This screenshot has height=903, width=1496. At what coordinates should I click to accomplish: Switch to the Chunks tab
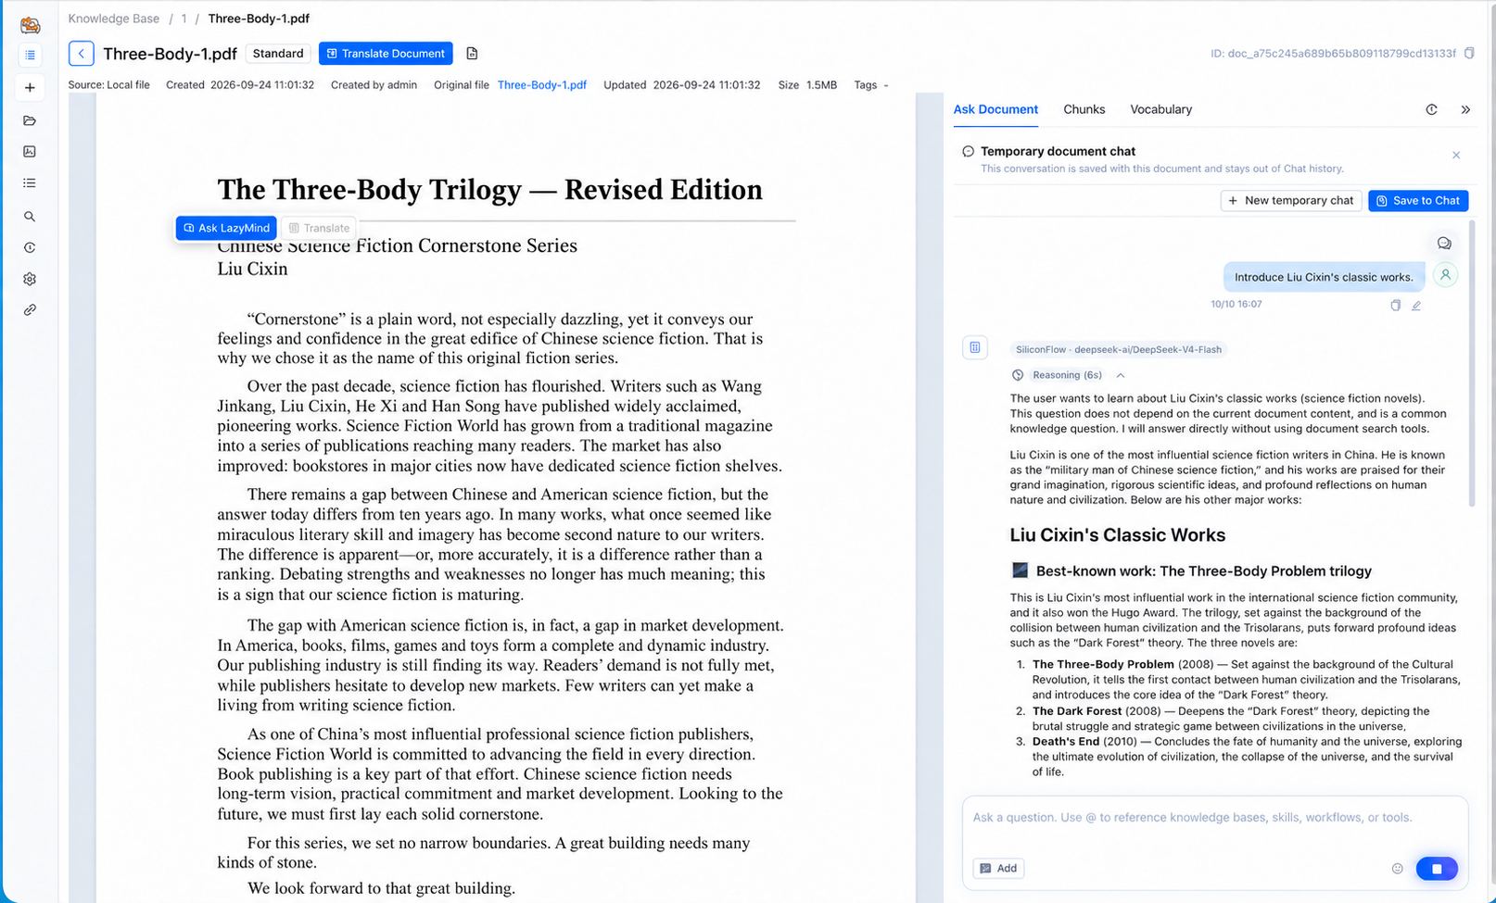pyautogui.click(x=1084, y=109)
